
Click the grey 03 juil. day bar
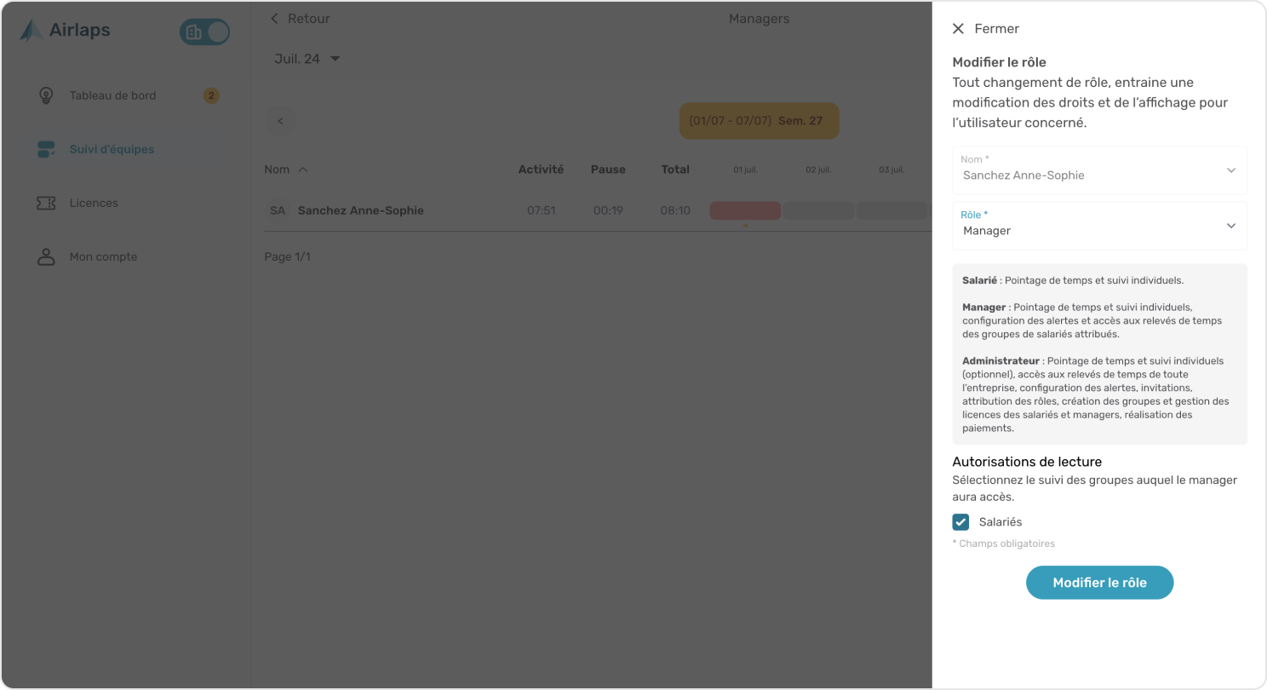891,210
